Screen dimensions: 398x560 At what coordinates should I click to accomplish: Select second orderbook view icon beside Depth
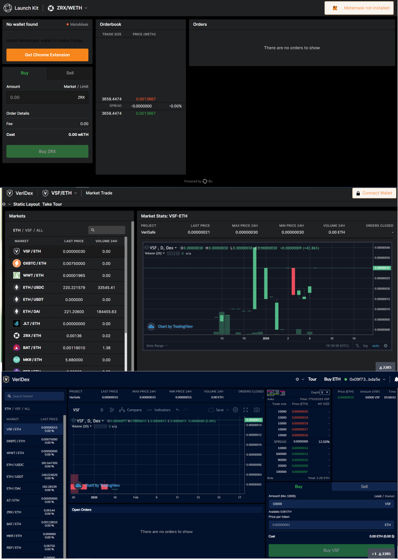276,393
